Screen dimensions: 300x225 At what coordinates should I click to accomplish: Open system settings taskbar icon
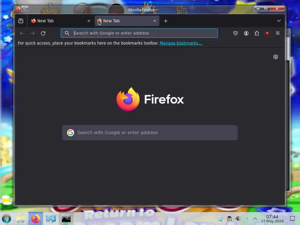[51, 219]
